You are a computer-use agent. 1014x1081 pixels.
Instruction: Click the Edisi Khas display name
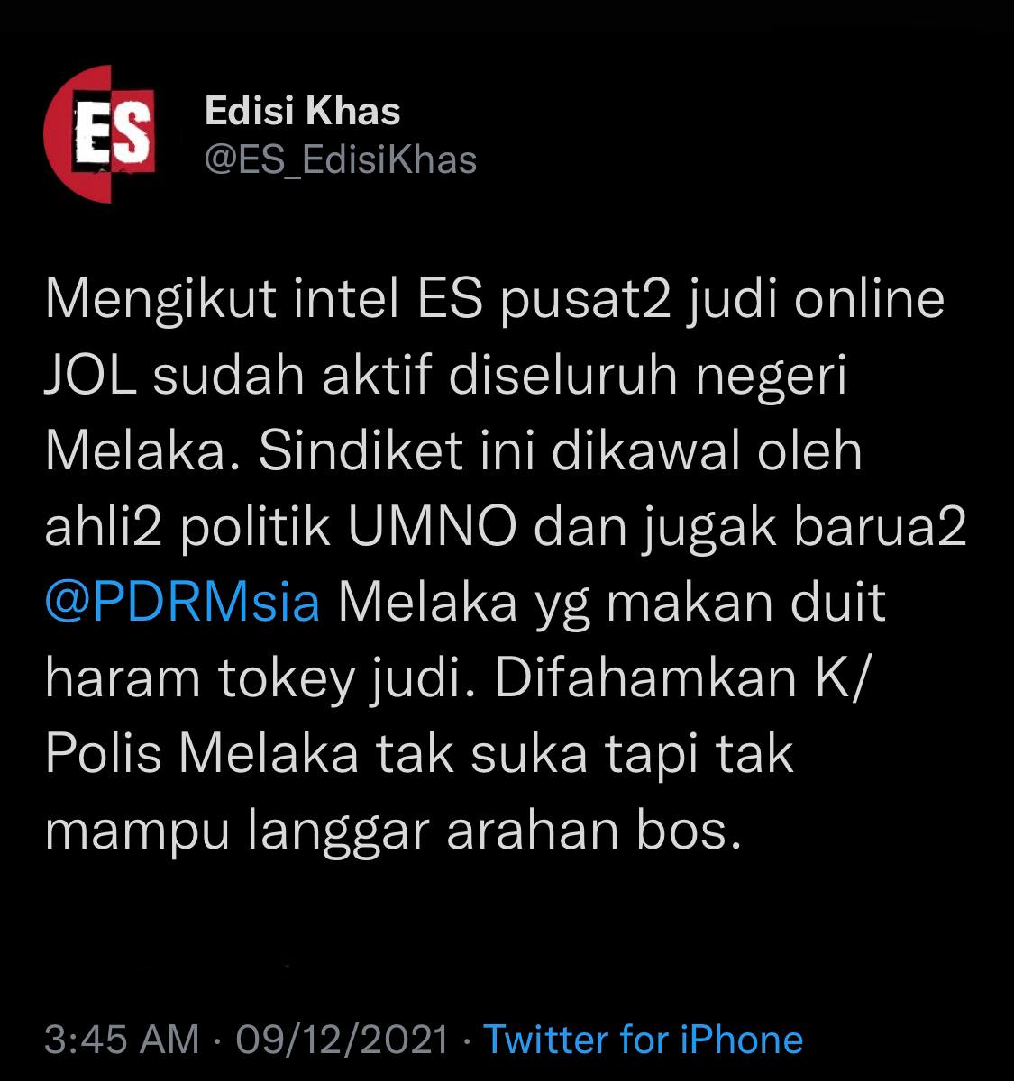click(302, 112)
